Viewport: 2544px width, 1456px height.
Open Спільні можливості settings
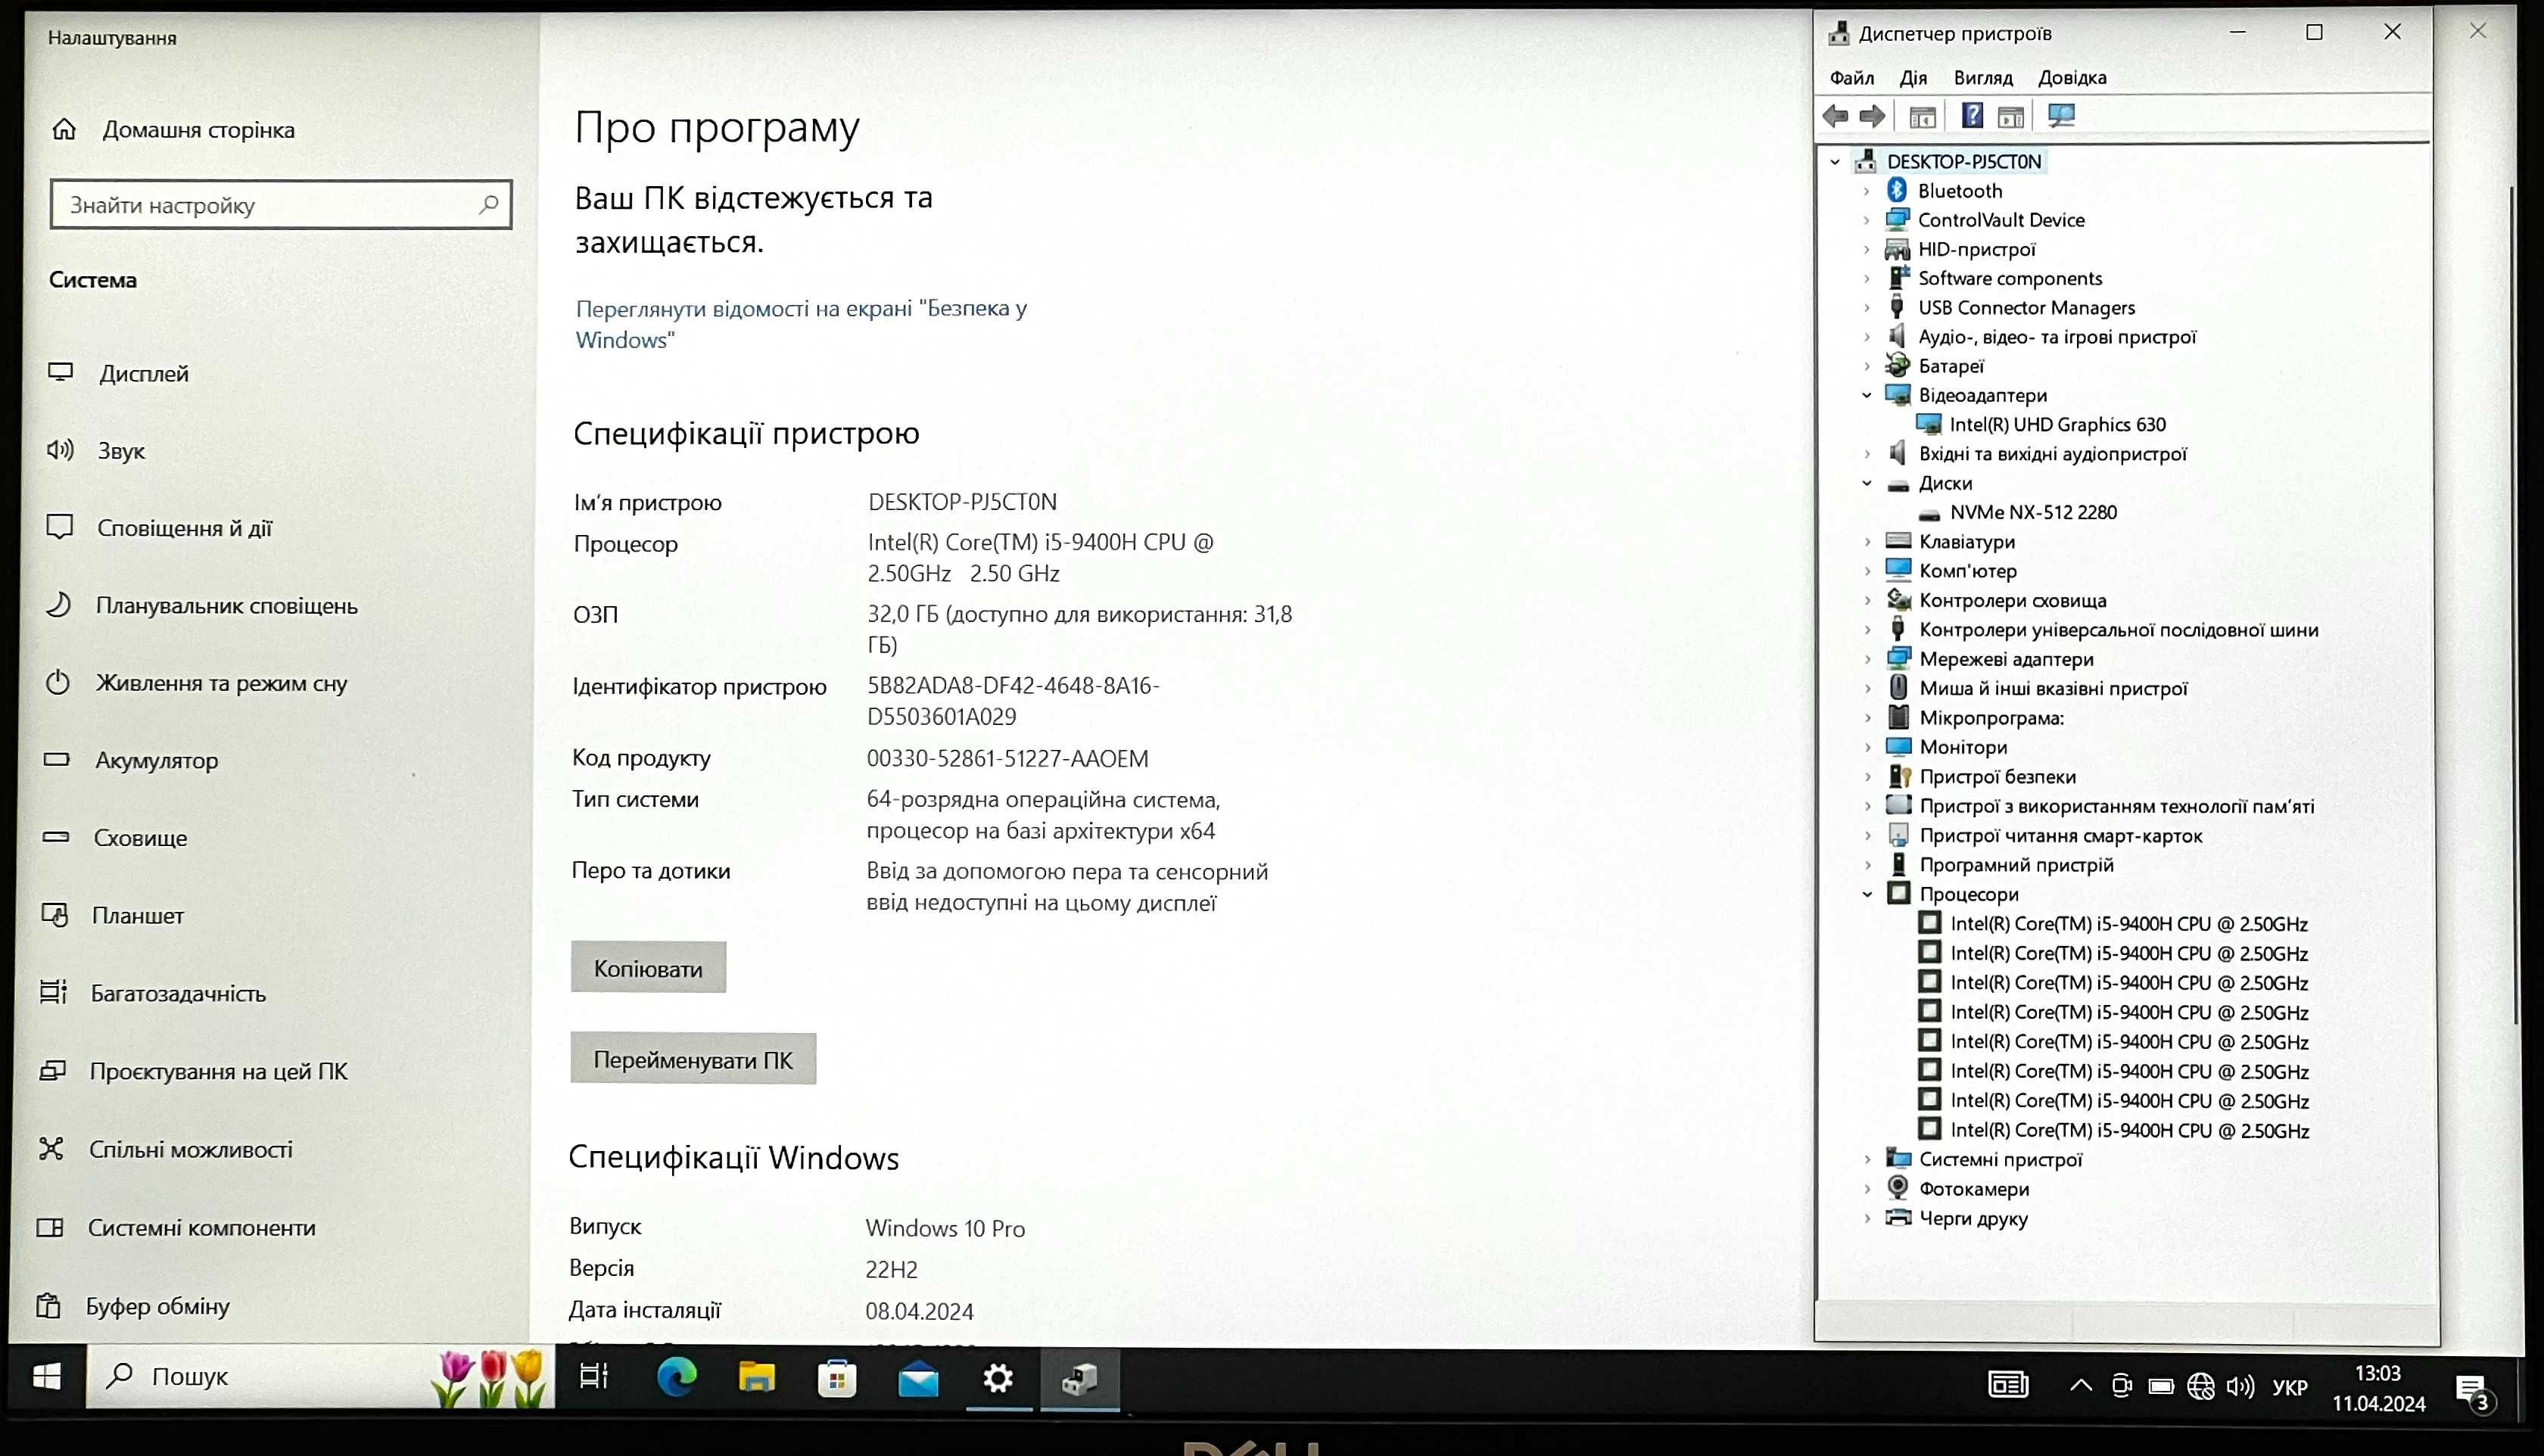pyautogui.click(x=190, y=1150)
